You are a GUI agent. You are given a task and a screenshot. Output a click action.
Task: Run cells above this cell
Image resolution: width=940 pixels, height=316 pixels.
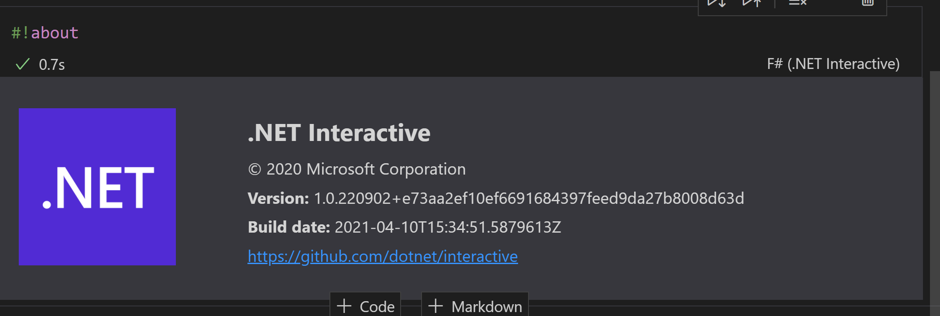click(751, 3)
